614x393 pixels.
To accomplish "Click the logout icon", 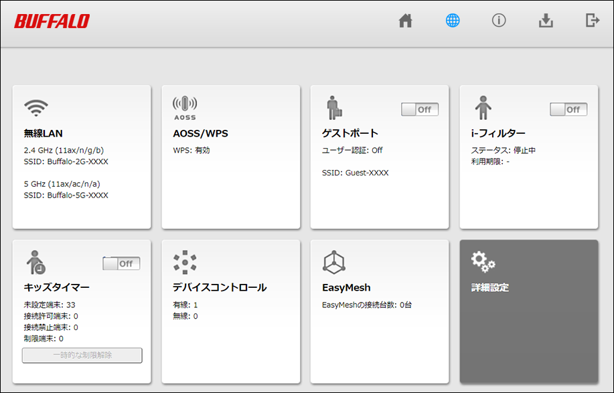I will pyautogui.click(x=592, y=21).
